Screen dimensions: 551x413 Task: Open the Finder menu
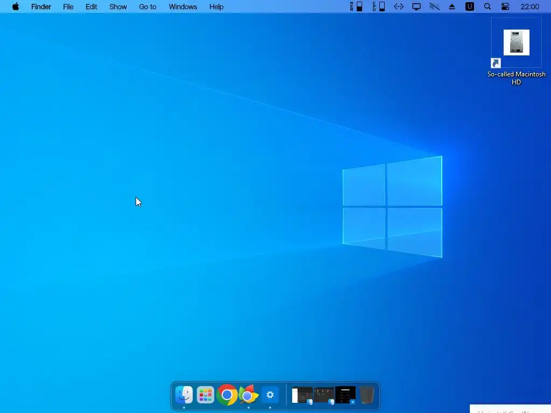click(x=41, y=6)
